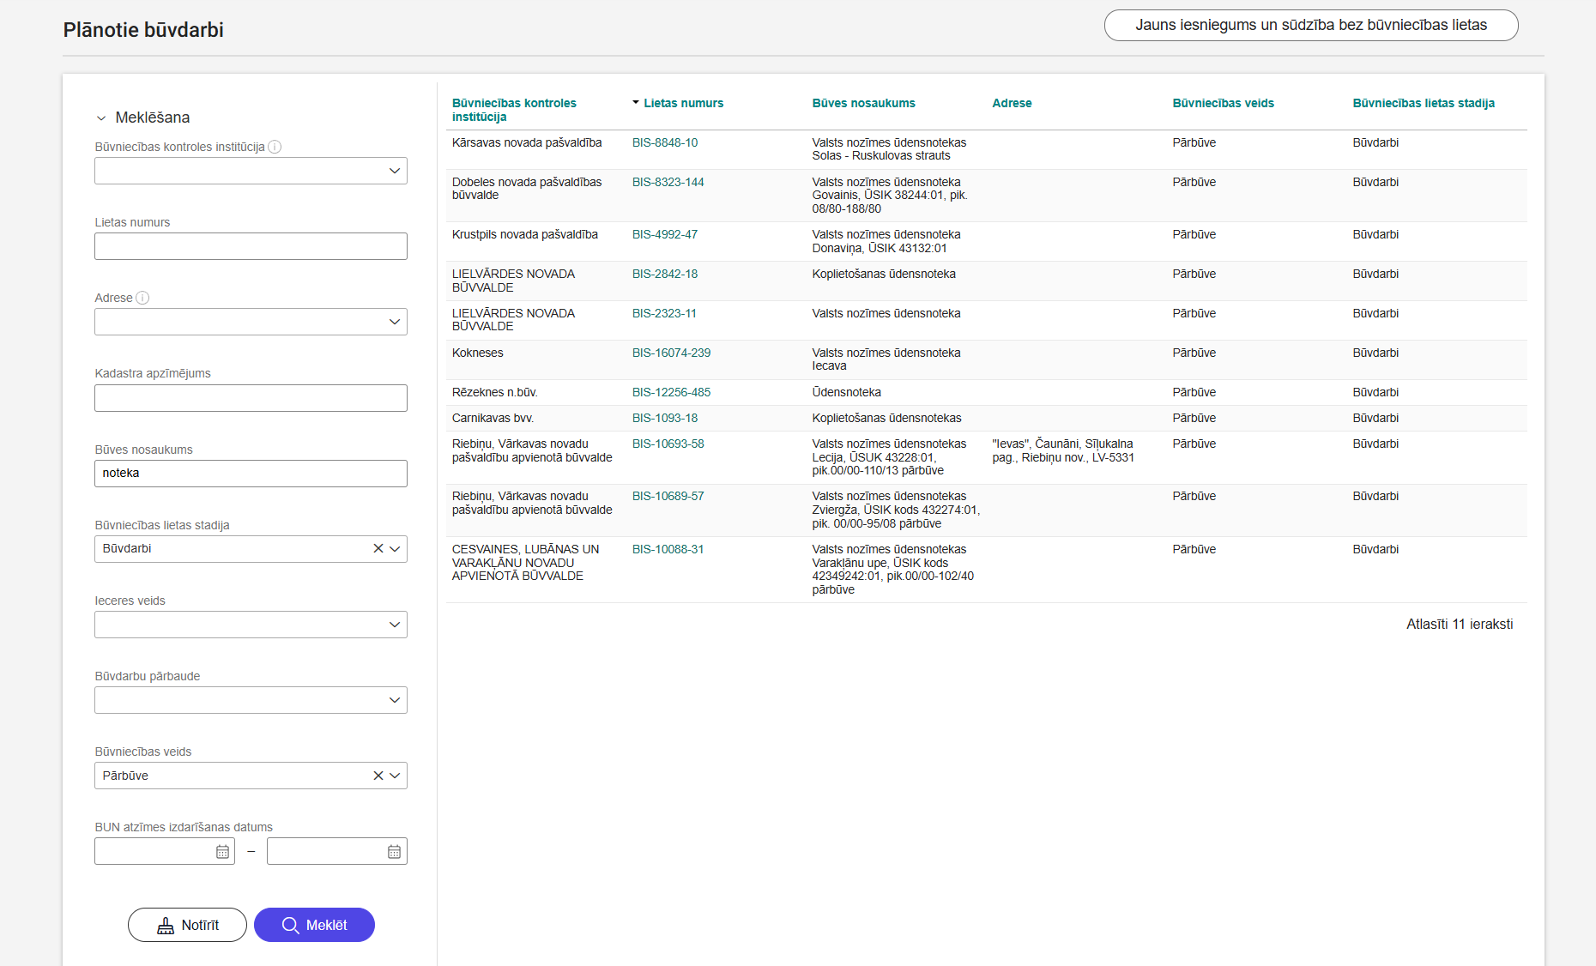Open Būvniecības kontroles institūcija dropdown
The height and width of the screenshot is (966, 1596).
click(394, 171)
